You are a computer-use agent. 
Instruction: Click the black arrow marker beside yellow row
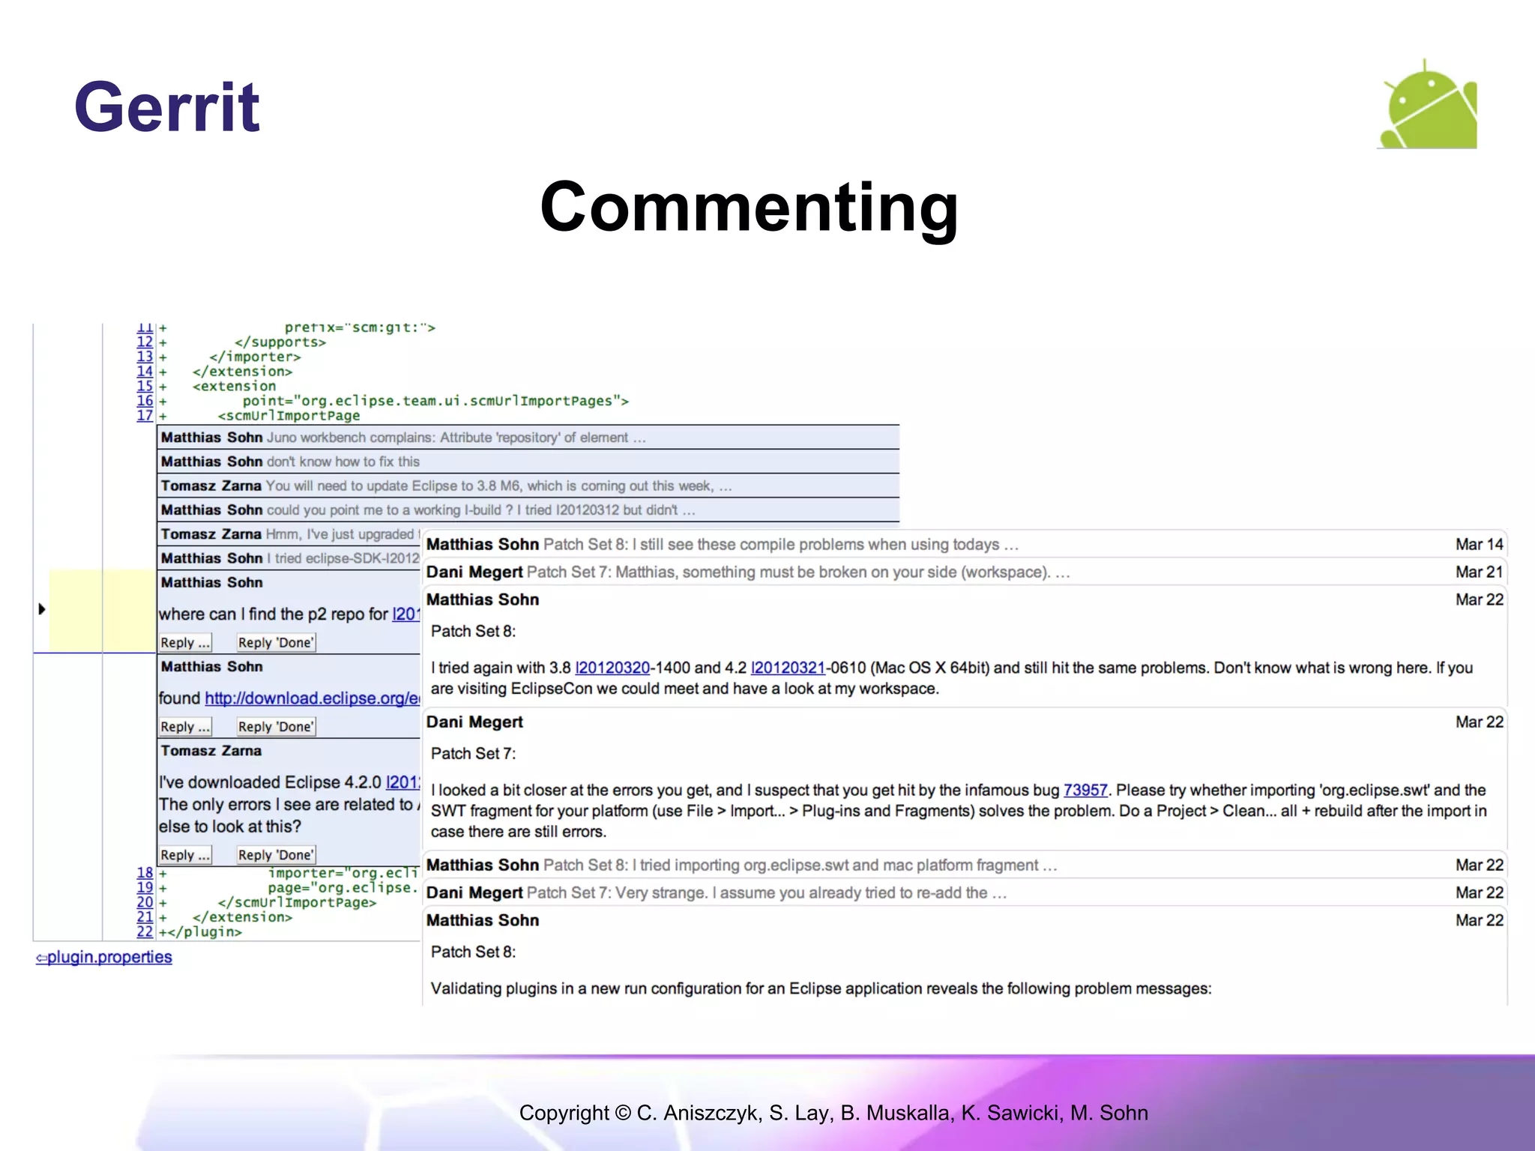42,609
